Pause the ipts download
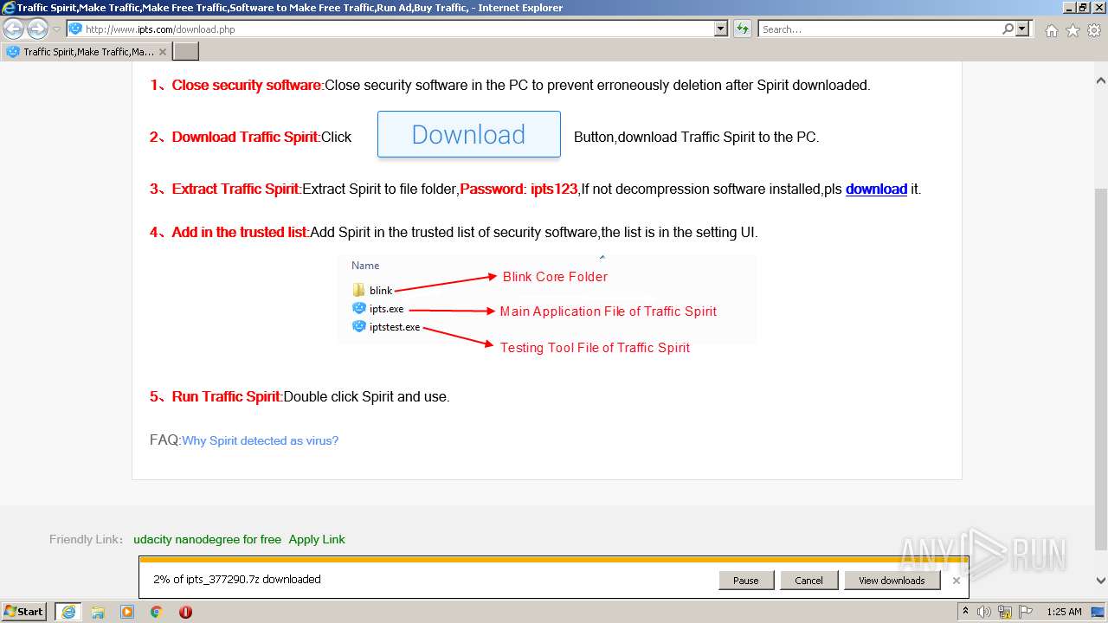This screenshot has height=623, width=1108. (745, 581)
